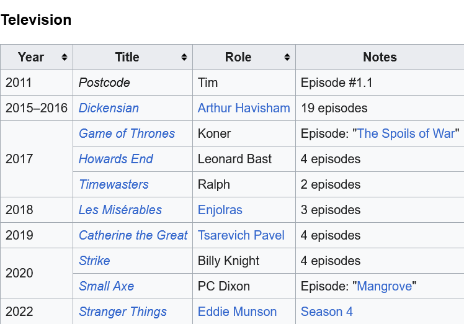Toggle sorting on the Role column

[287, 57]
